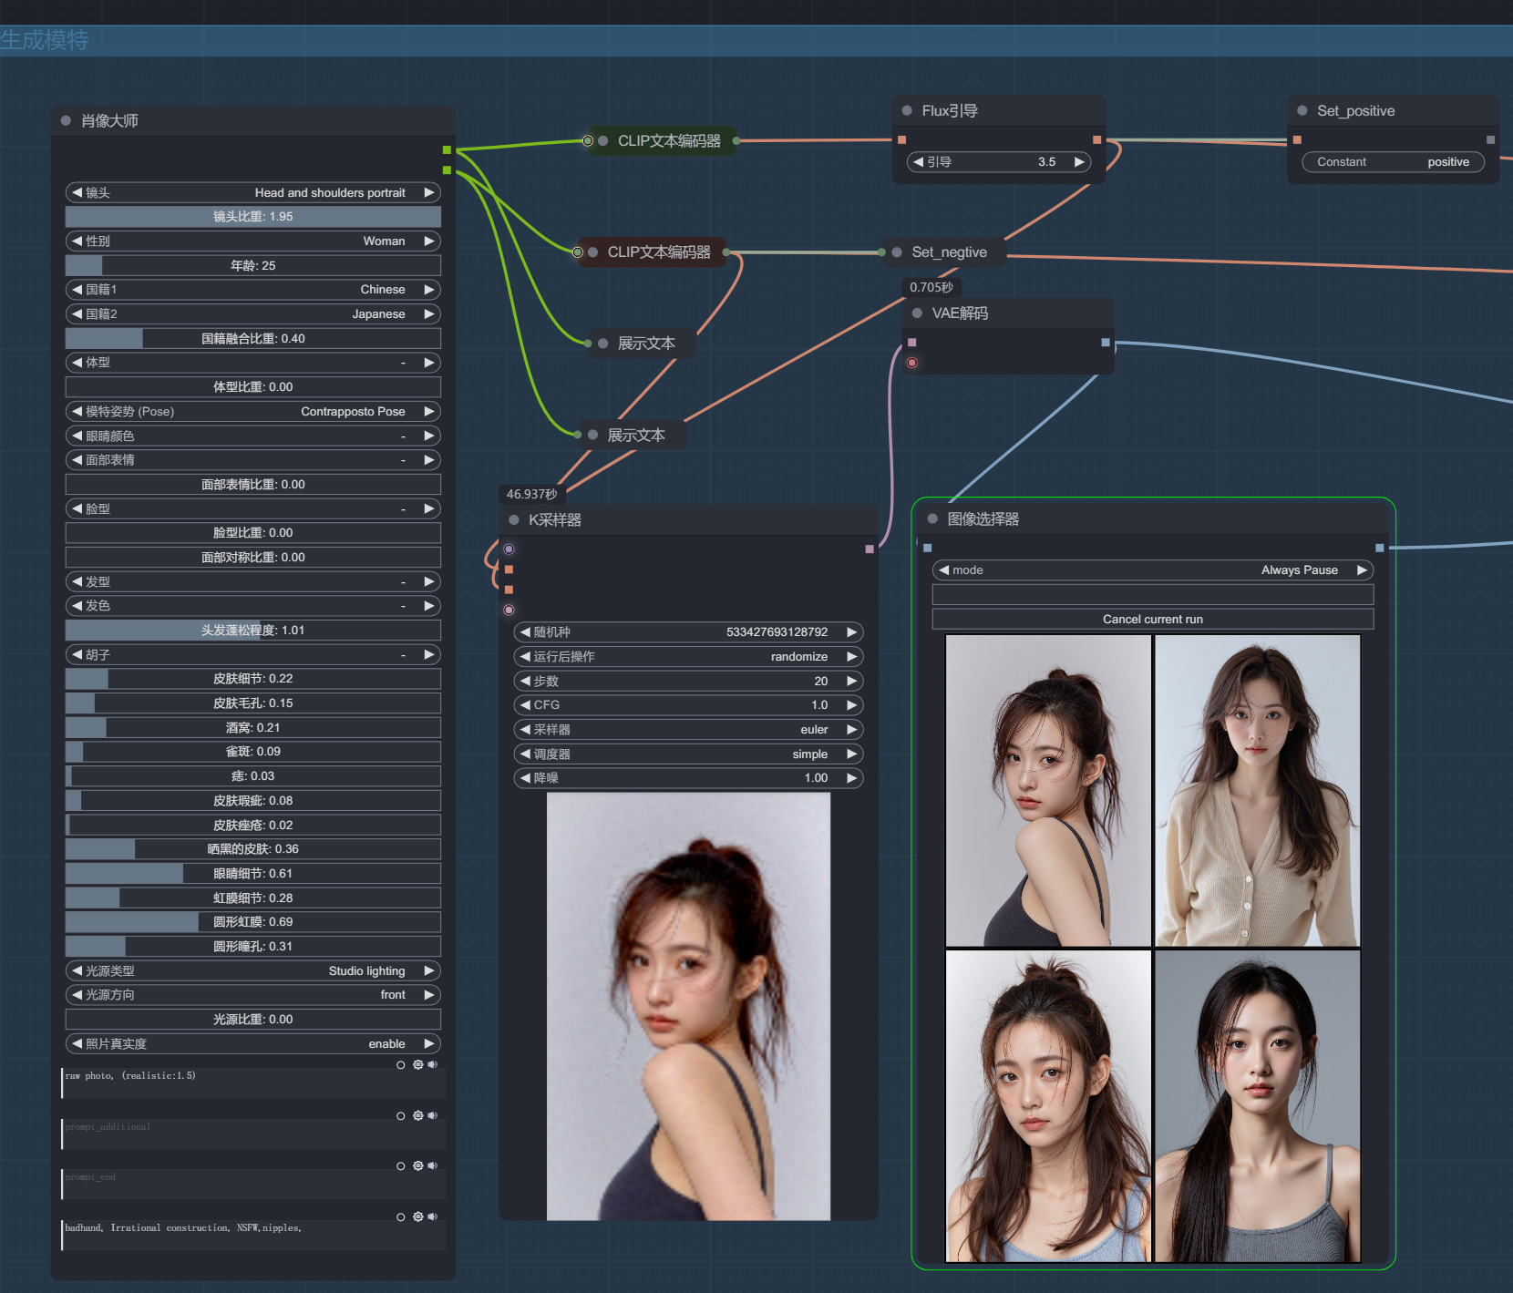1513x1293 pixels.
Task: Select thumbnail of woman in blue tank top
Action: pos(1048,1106)
